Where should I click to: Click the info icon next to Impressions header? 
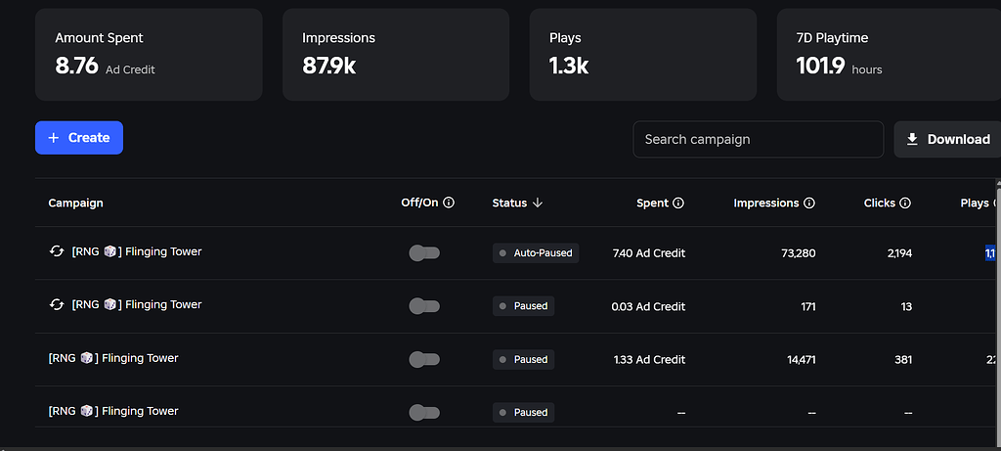click(809, 203)
